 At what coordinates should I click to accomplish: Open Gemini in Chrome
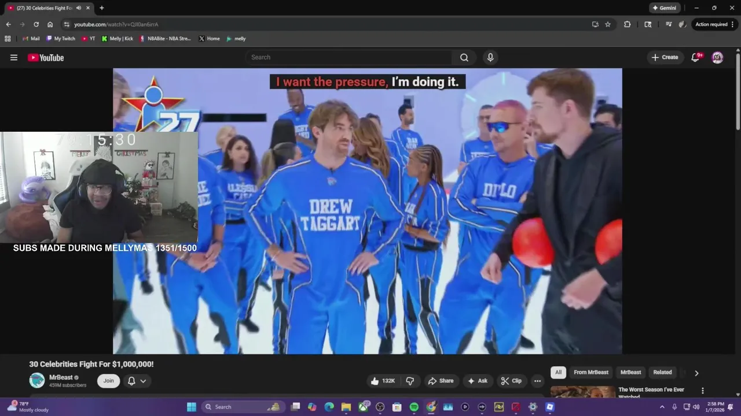[665, 8]
